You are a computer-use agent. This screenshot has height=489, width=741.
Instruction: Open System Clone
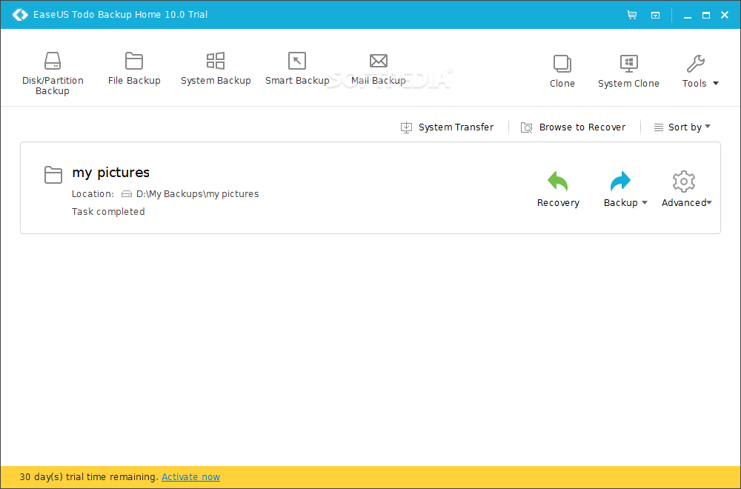click(628, 71)
